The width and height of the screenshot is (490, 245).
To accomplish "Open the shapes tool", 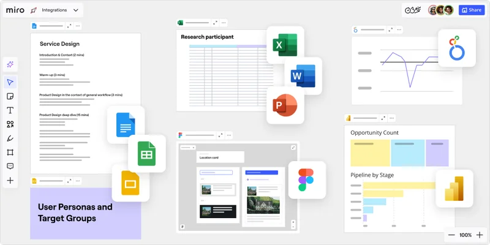I will [10, 124].
